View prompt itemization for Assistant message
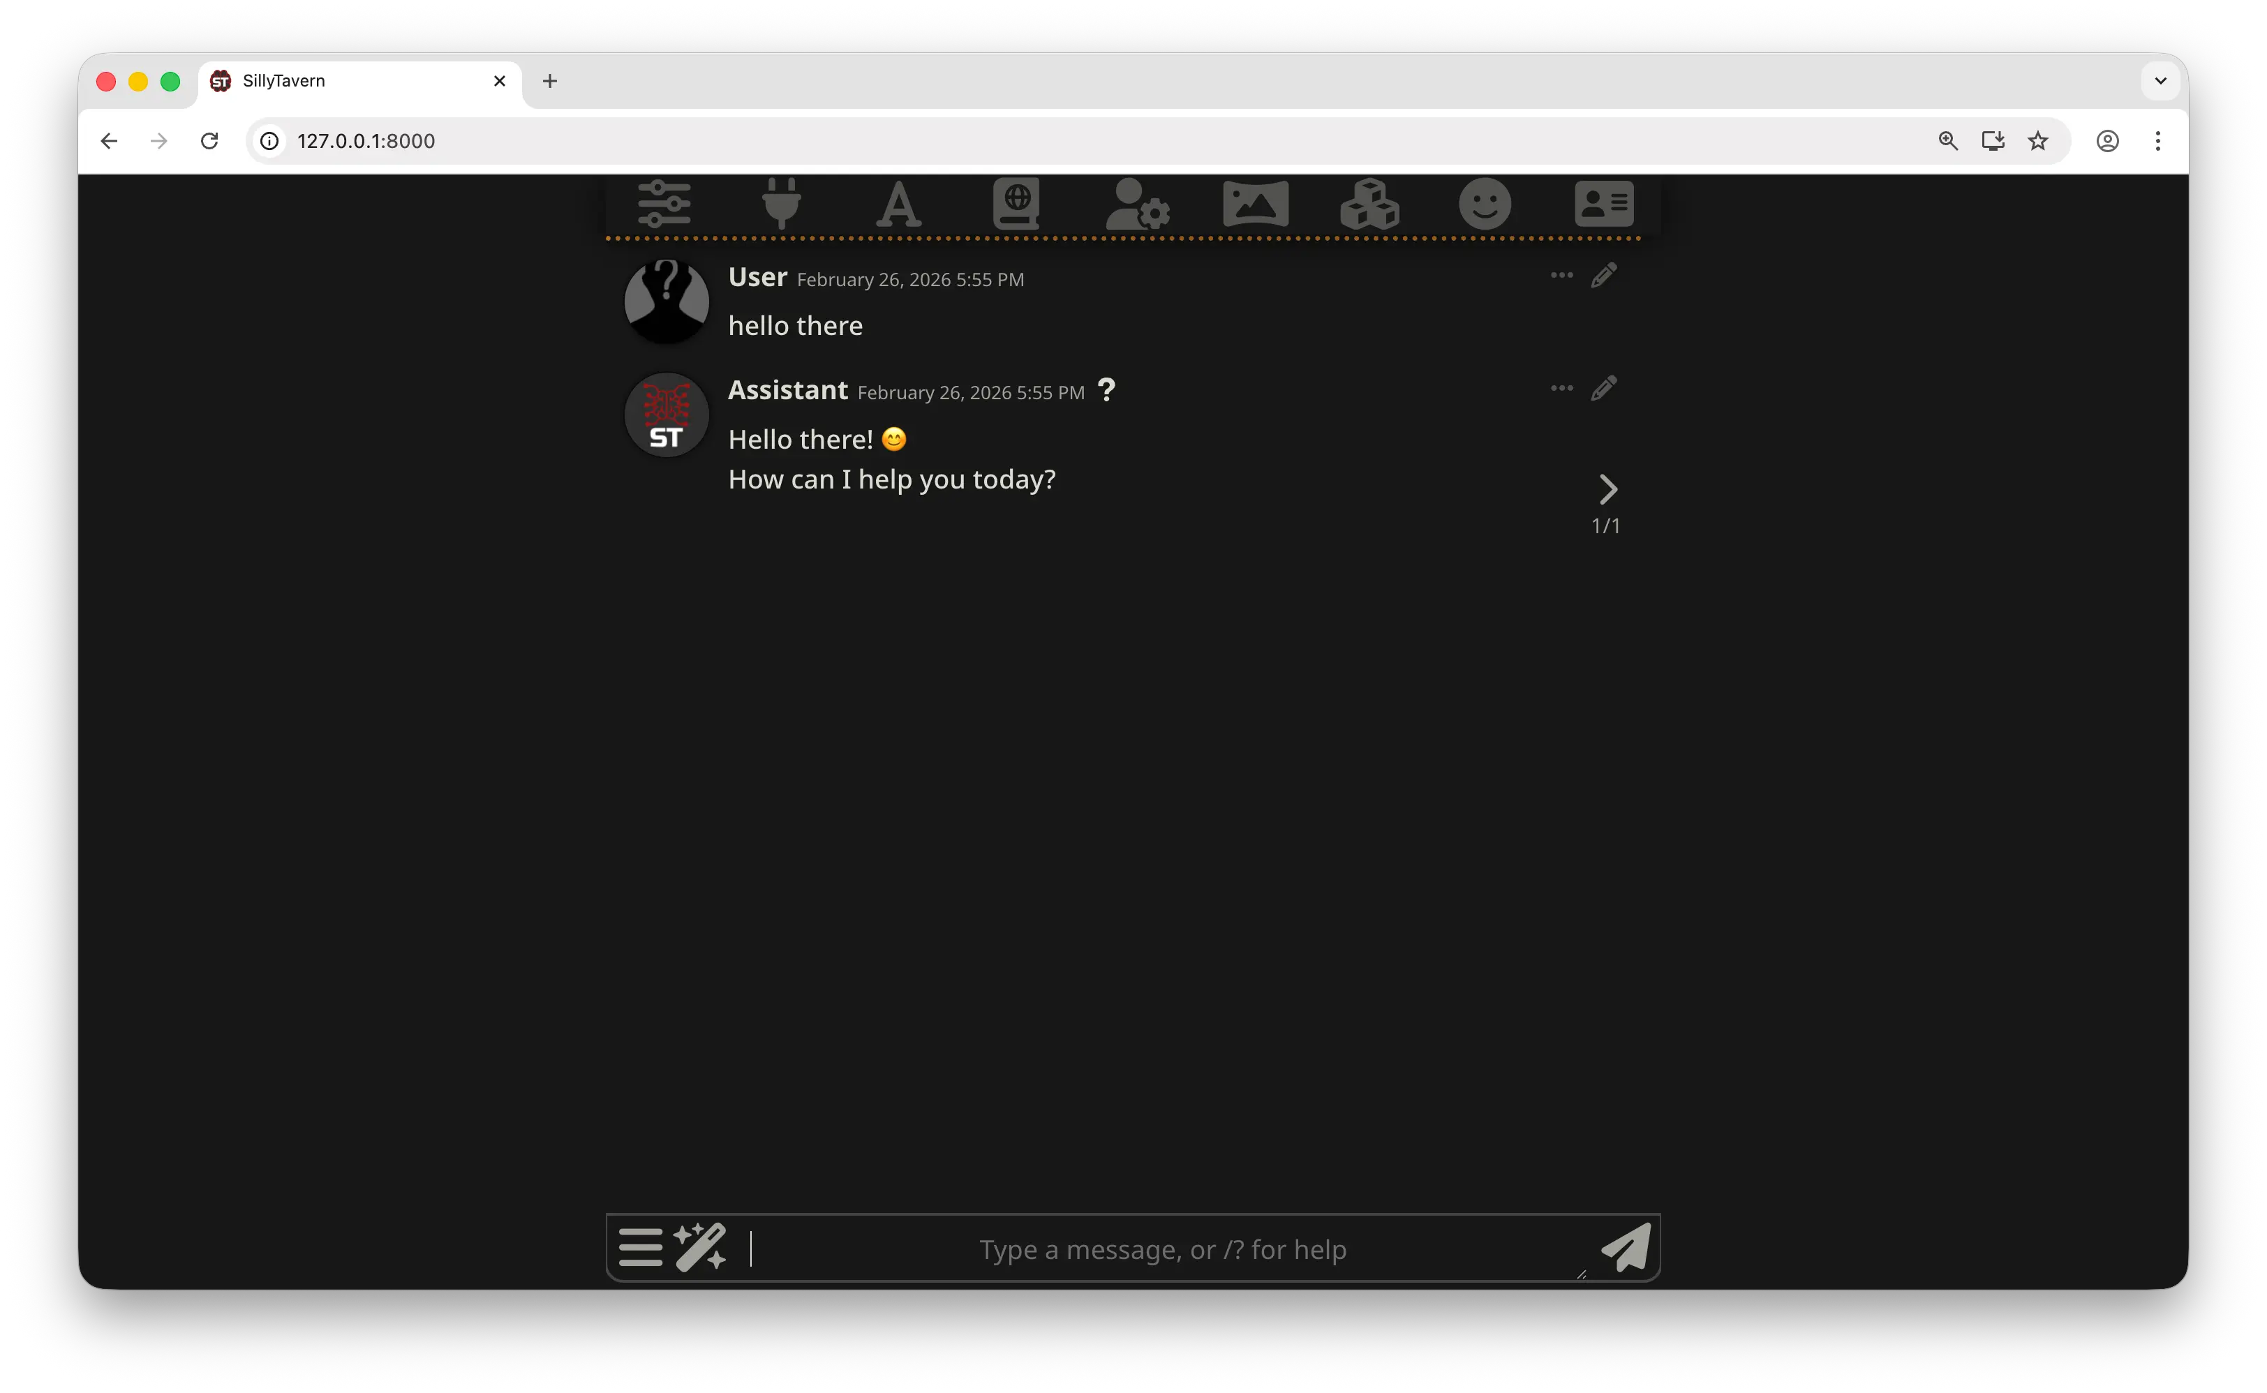The width and height of the screenshot is (2267, 1393). click(1106, 389)
